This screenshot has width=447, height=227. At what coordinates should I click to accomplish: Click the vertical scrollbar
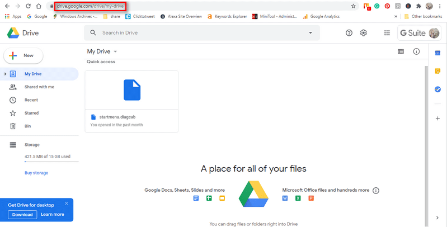[x=426, y=145]
